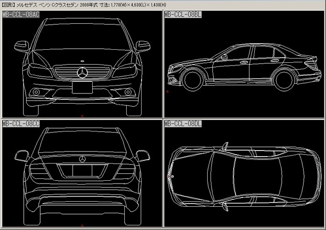
Task: Select the MB-CCL-08DL top view thumbnail
Action: click(x=244, y=173)
